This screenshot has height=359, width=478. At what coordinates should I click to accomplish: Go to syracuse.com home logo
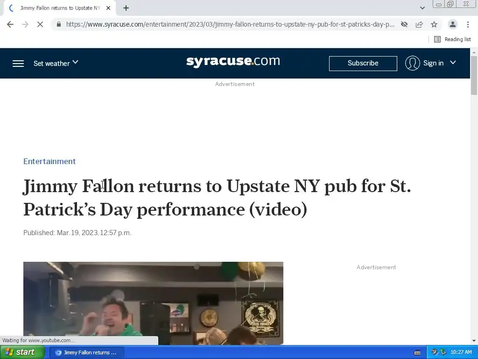point(233,61)
